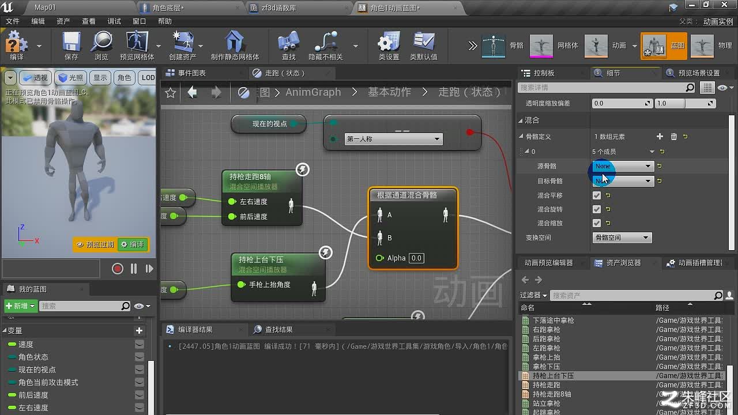Navigate back in graph history

pyautogui.click(x=193, y=93)
